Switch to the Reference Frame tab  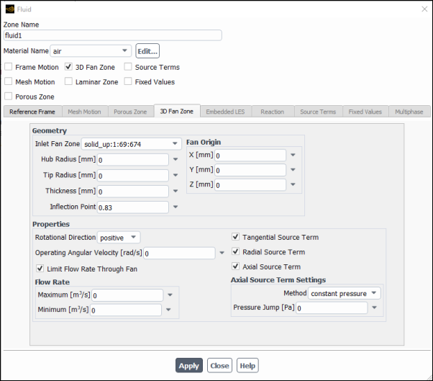pos(32,112)
